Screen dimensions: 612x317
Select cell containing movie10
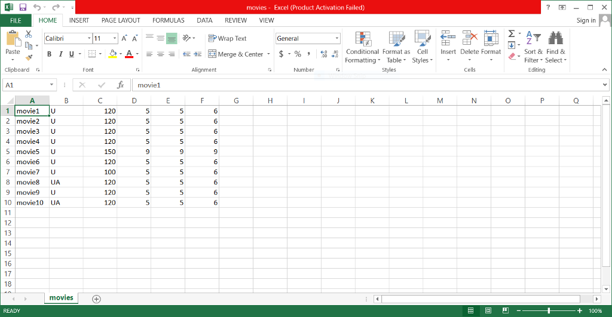pos(32,202)
